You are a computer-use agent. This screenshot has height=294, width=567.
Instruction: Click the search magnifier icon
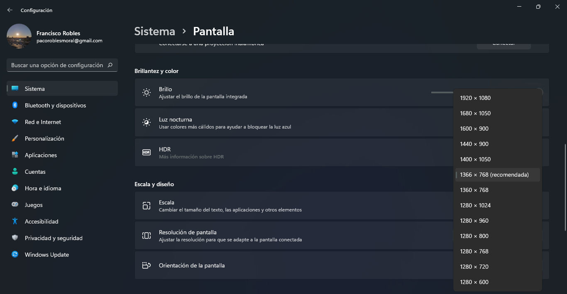point(110,65)
